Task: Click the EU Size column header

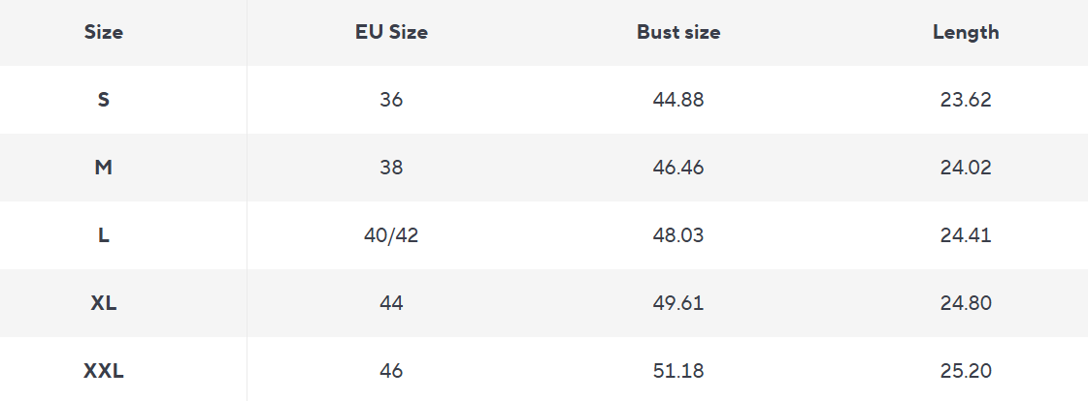Action: (391, 32)
